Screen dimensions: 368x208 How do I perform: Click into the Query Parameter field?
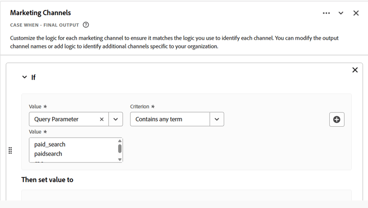coord(64,119)
